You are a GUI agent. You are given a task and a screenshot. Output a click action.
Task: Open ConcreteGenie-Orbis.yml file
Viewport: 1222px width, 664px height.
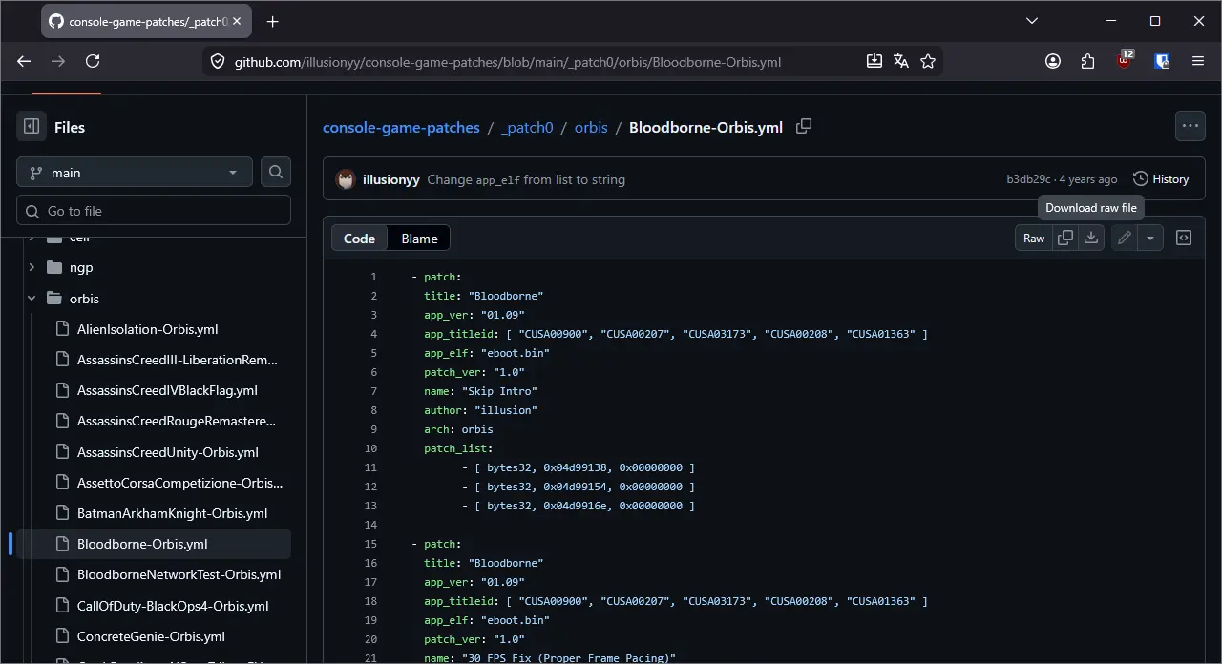151,636
